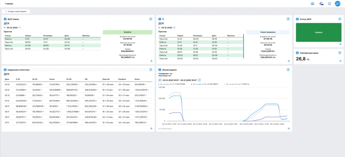Go to previous date before 03.12.2025
345x157 pixels.
tap(159, 28)
